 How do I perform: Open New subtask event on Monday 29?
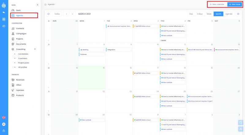coord(92,120)
